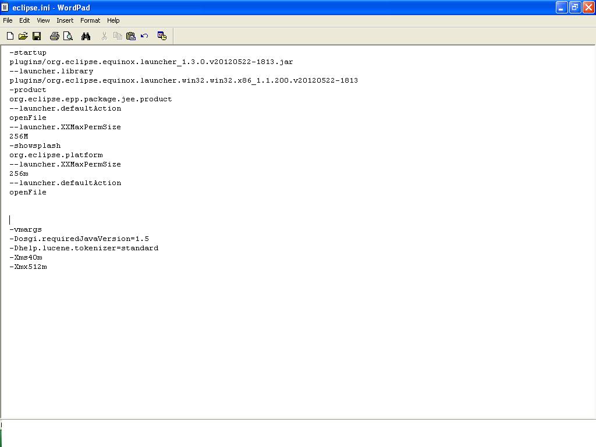Insert Date/Time using the toolbar icon

(x=162, y=36)
